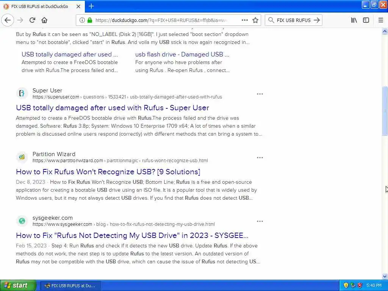The width and height of the screenshot is (388, 291).
Task: Click the middle system tray icon
Action: click(x=353, y=286)
